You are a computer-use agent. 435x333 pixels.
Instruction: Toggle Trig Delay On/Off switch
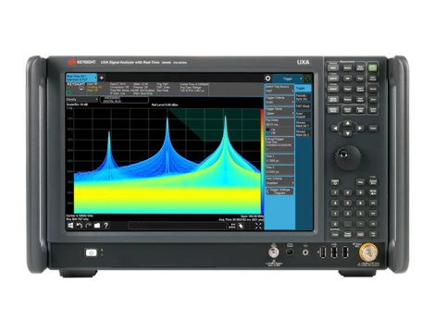(x=268, y=131)
